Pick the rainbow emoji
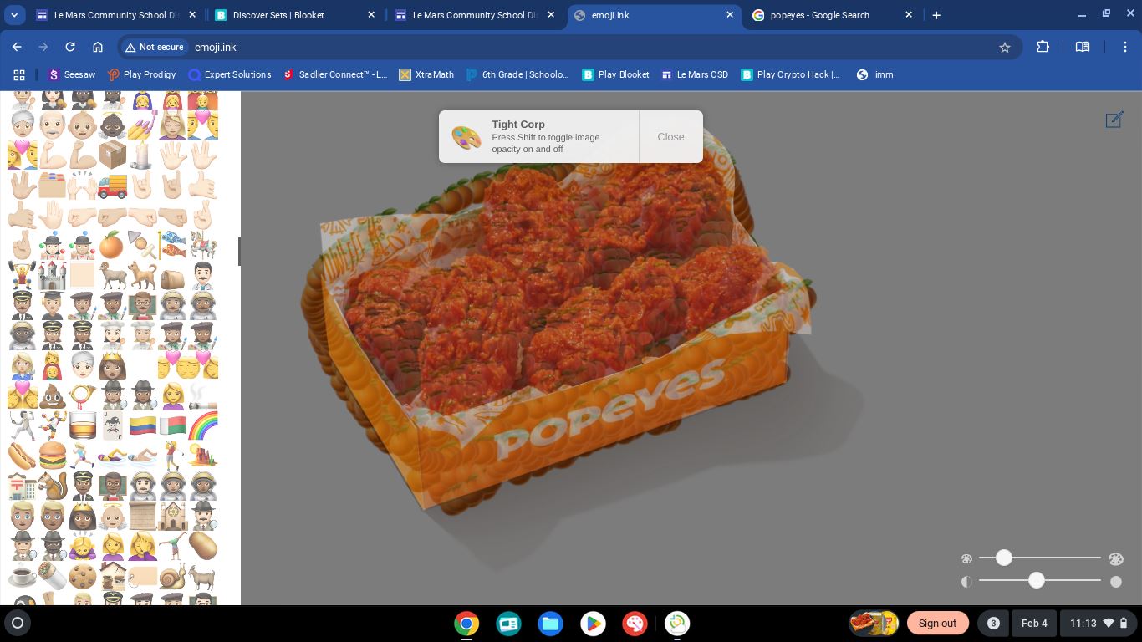Viewport: 1142px width, 642px height. click(x=202, y=425)
